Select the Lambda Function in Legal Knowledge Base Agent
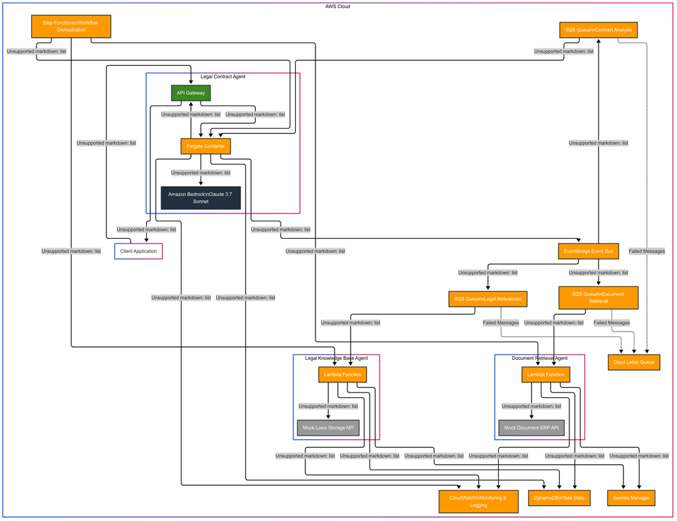 343,374
